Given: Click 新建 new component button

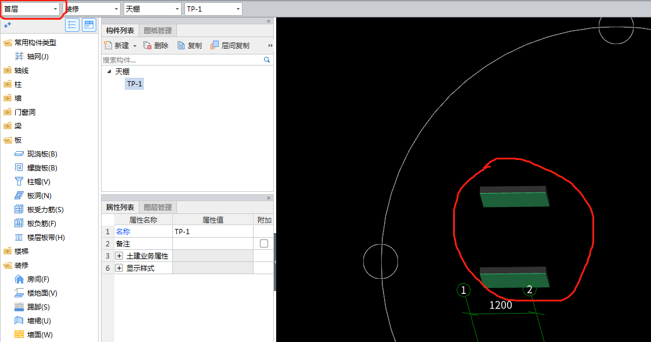Looking at the screenshot, I should (117, 45).
